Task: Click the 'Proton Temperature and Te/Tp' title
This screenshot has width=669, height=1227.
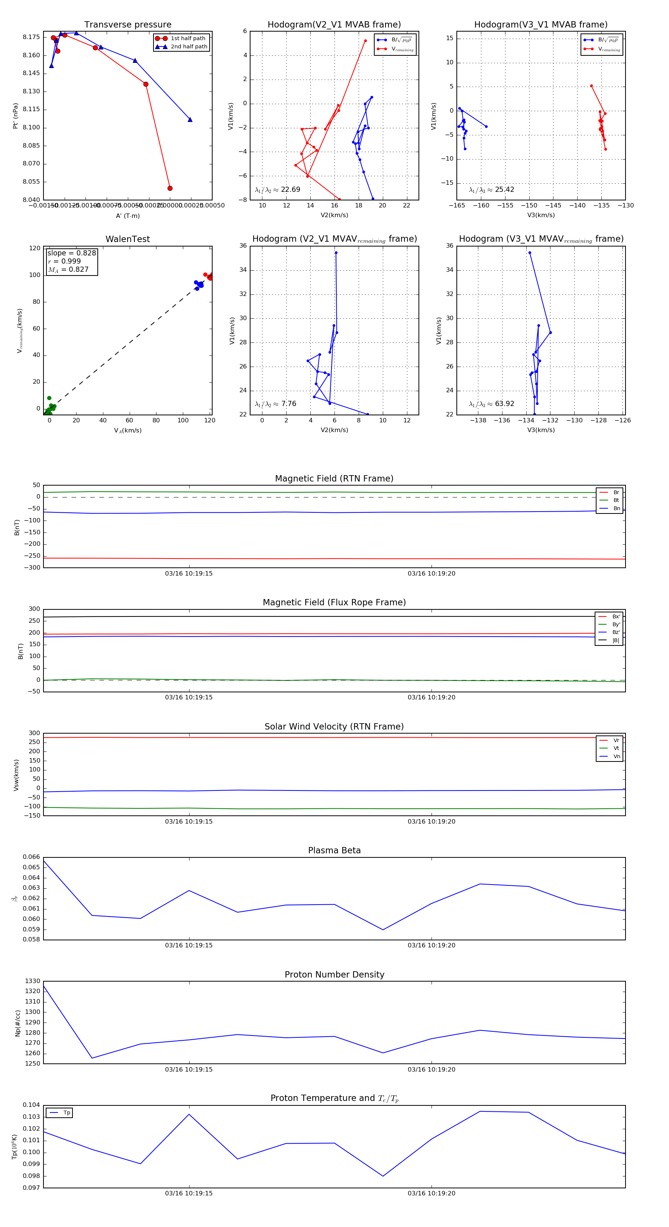Action: (334, 1098)
